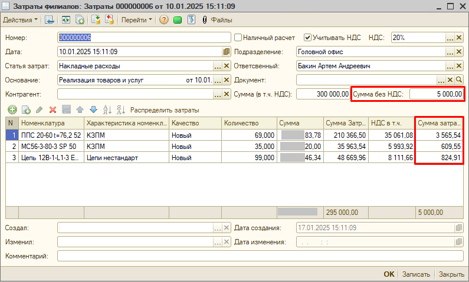Open the Действия dropdown menu
The image size is (469, 282).
20,20
